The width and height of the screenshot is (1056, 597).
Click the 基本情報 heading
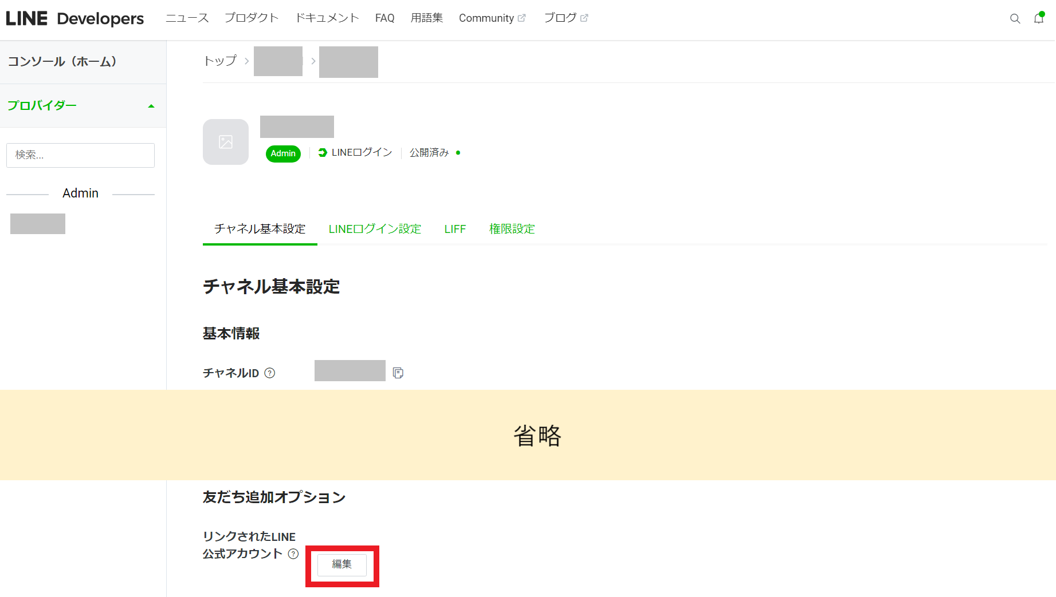tap(231, 334)
